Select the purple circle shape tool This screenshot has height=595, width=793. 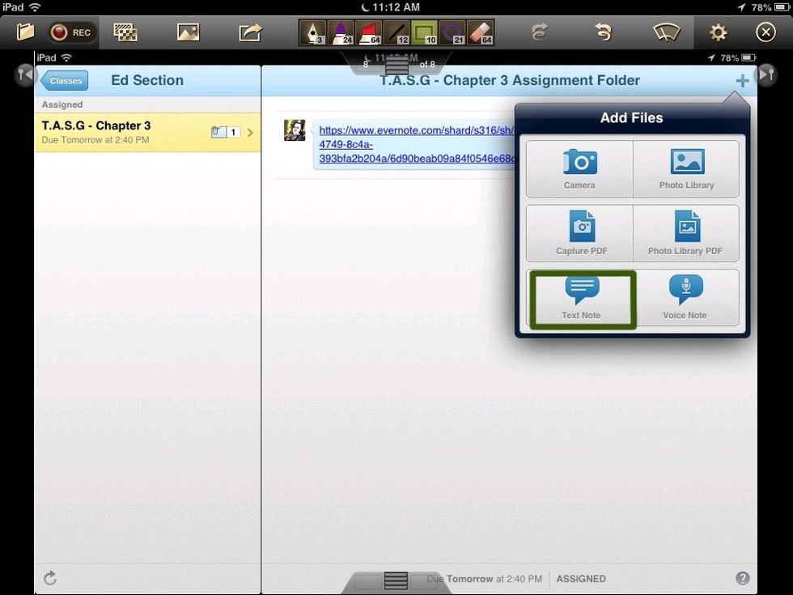452,32
